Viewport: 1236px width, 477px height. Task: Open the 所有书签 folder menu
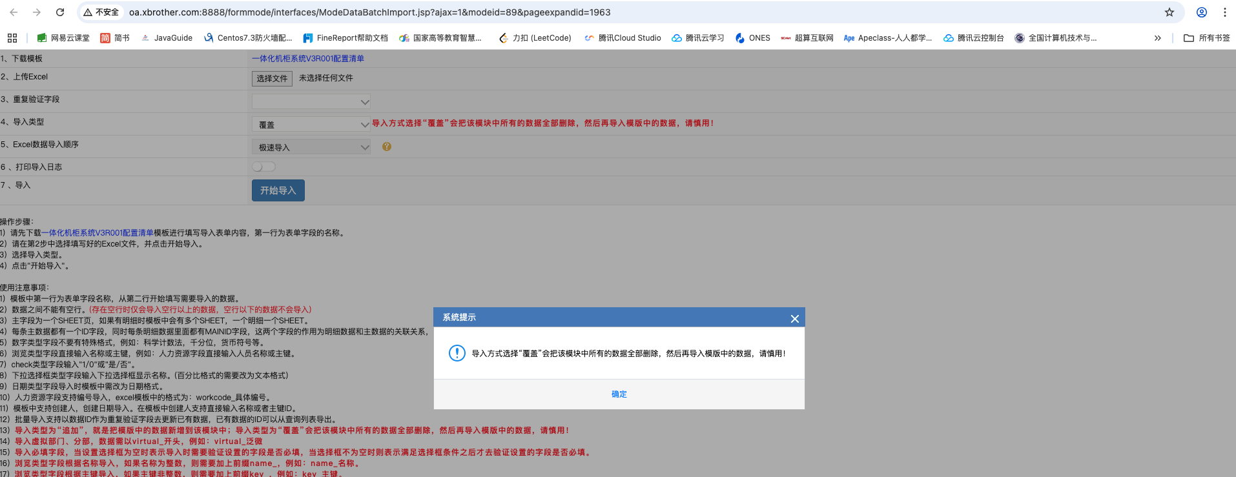pyautogui.click(x=1206, y=38)
